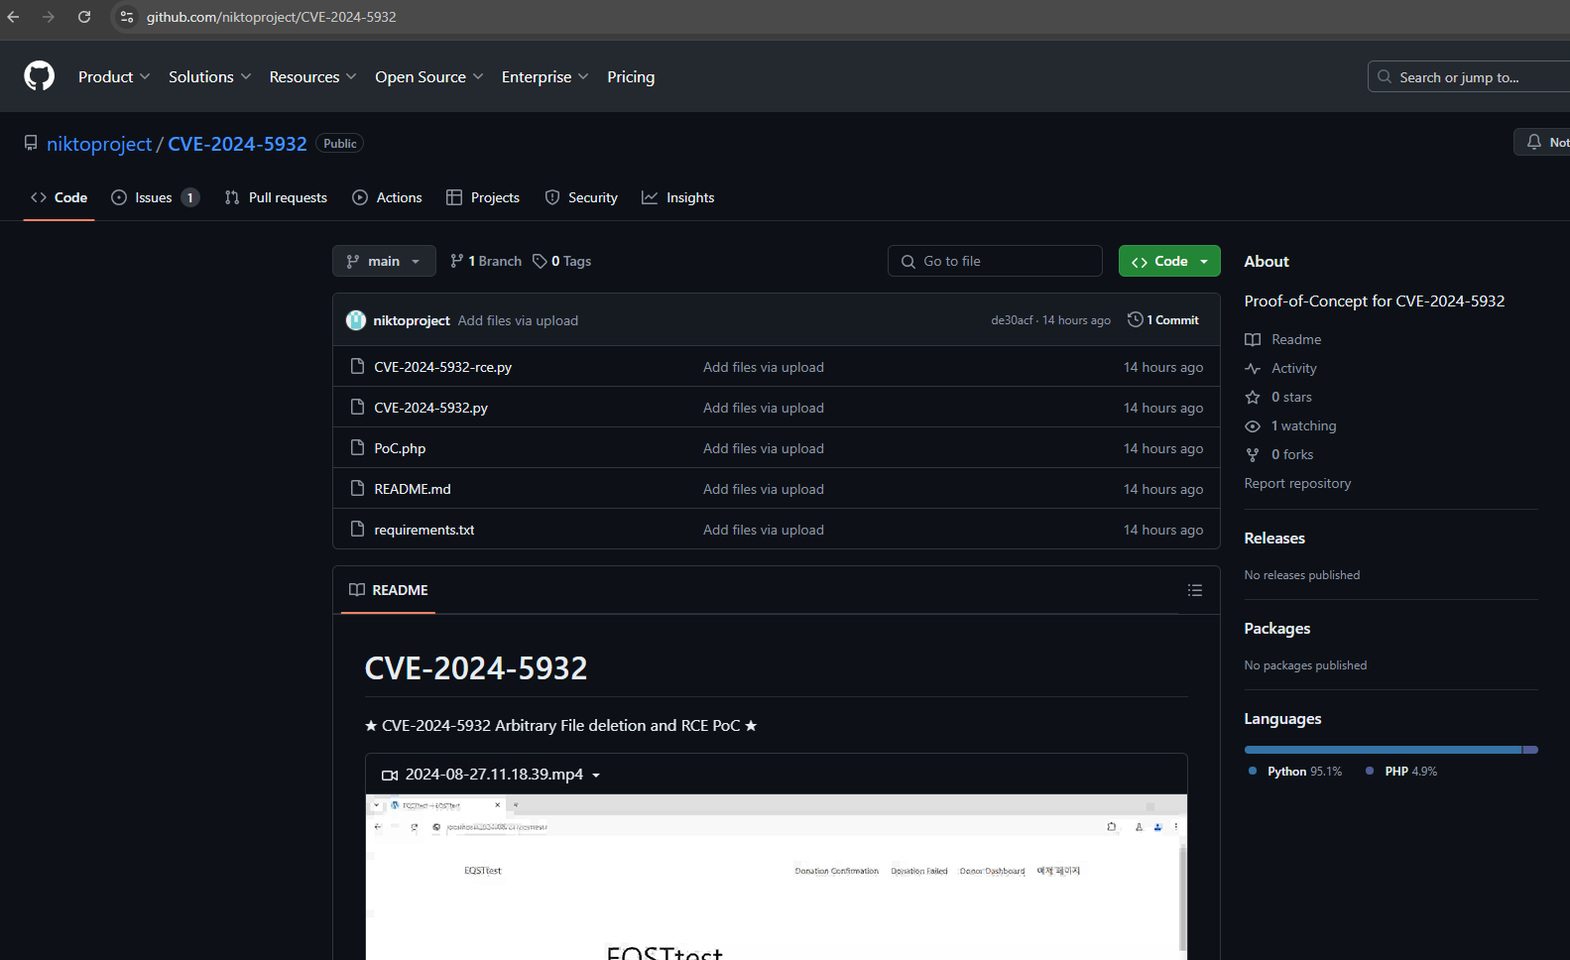The height and width of the screenshot is (960, 1570).
Task: Click magnifier icon in Go to file
Action: (907, 262)
